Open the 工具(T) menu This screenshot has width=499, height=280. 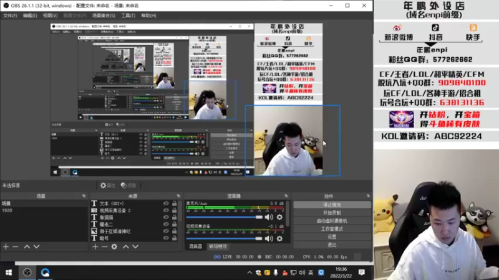point(128,16)
